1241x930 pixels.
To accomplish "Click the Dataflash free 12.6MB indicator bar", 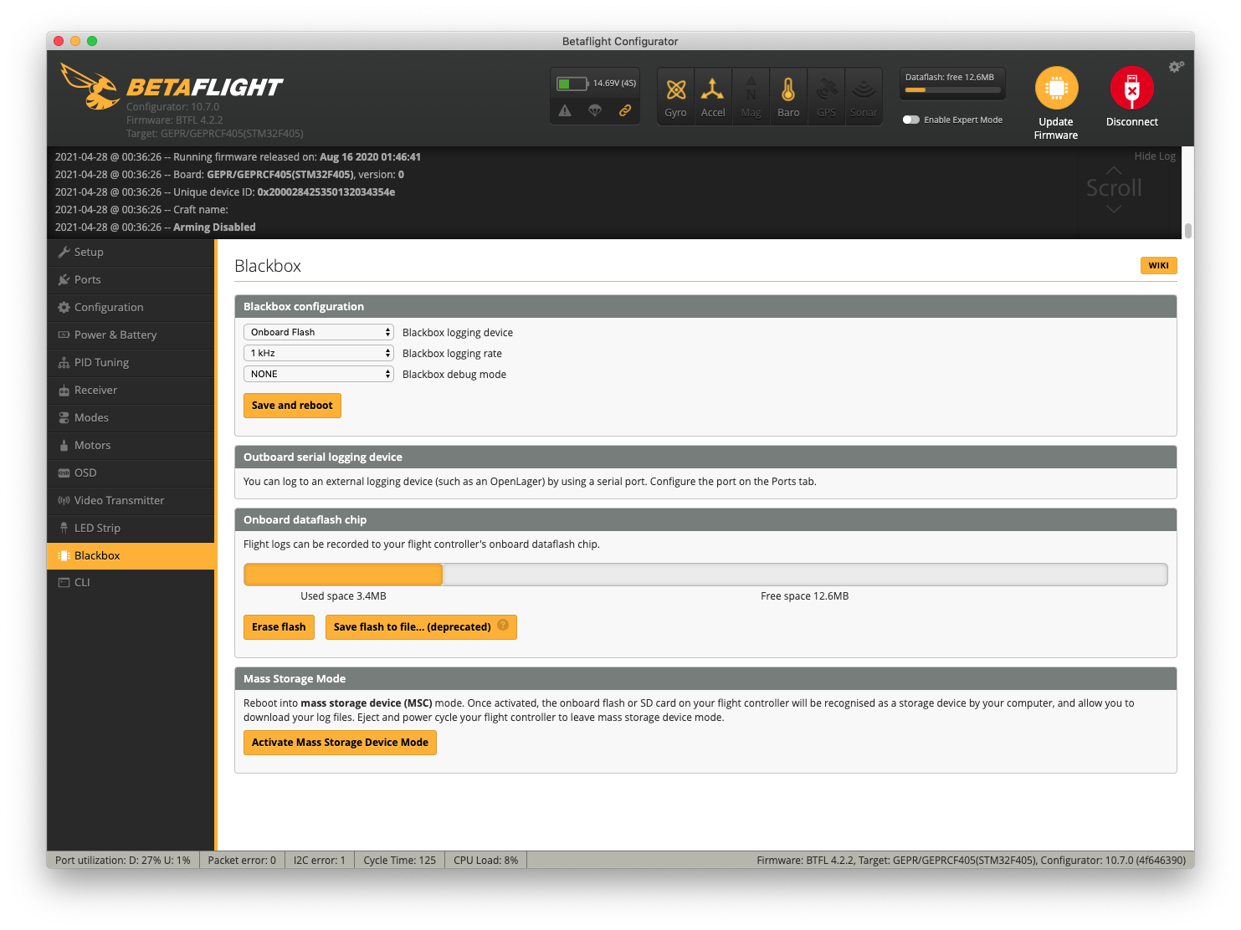I will [953, 89].
